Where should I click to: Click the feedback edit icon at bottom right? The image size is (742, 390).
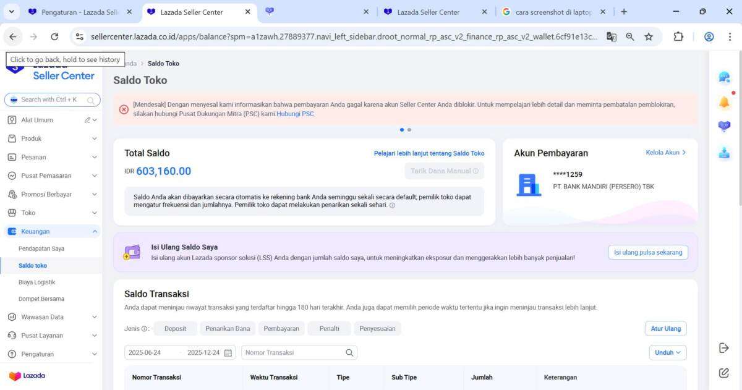[x=724, y=373]
